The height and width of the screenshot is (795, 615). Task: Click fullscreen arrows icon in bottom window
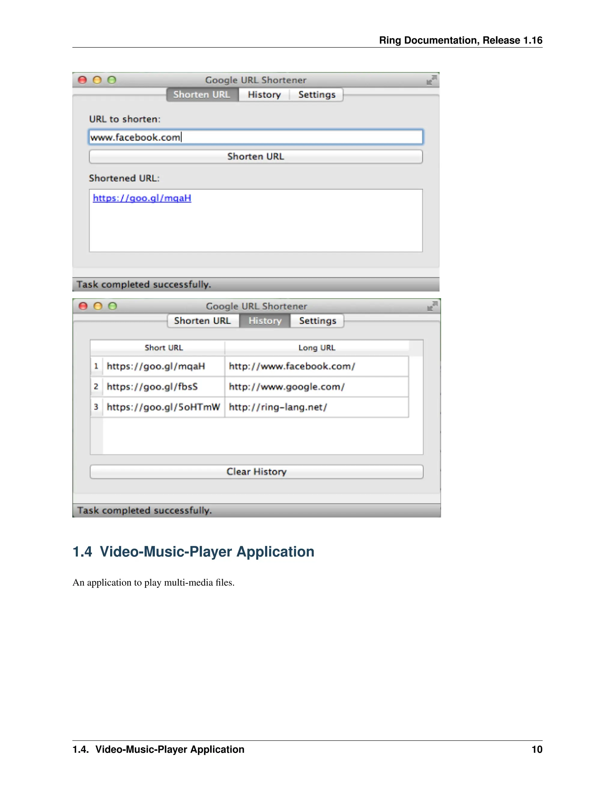pyautogui.click(x=432, y=306)
